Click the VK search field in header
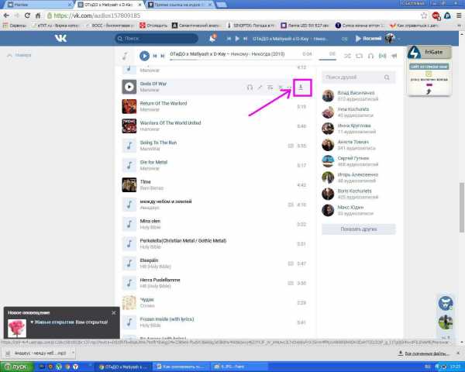This screenshot has height=372, width=465. tap(157, 38)
